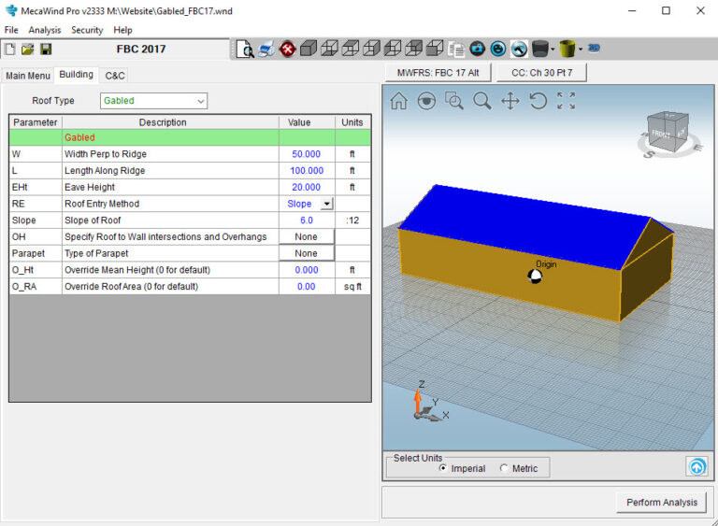Select the Imperial units radio button
Screen dimensions: 718x526
[443, 468]
